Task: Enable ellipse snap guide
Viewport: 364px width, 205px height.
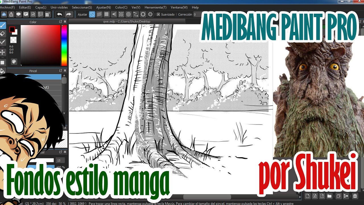Action: [143, 14]
